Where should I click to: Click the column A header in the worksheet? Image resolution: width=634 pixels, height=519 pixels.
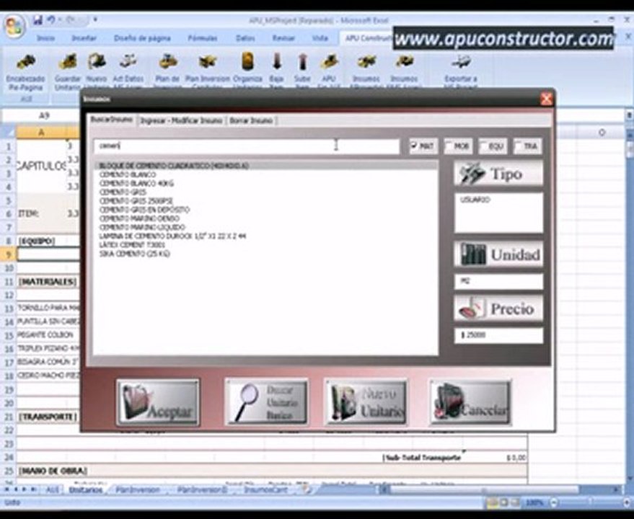tap(41, 133)
